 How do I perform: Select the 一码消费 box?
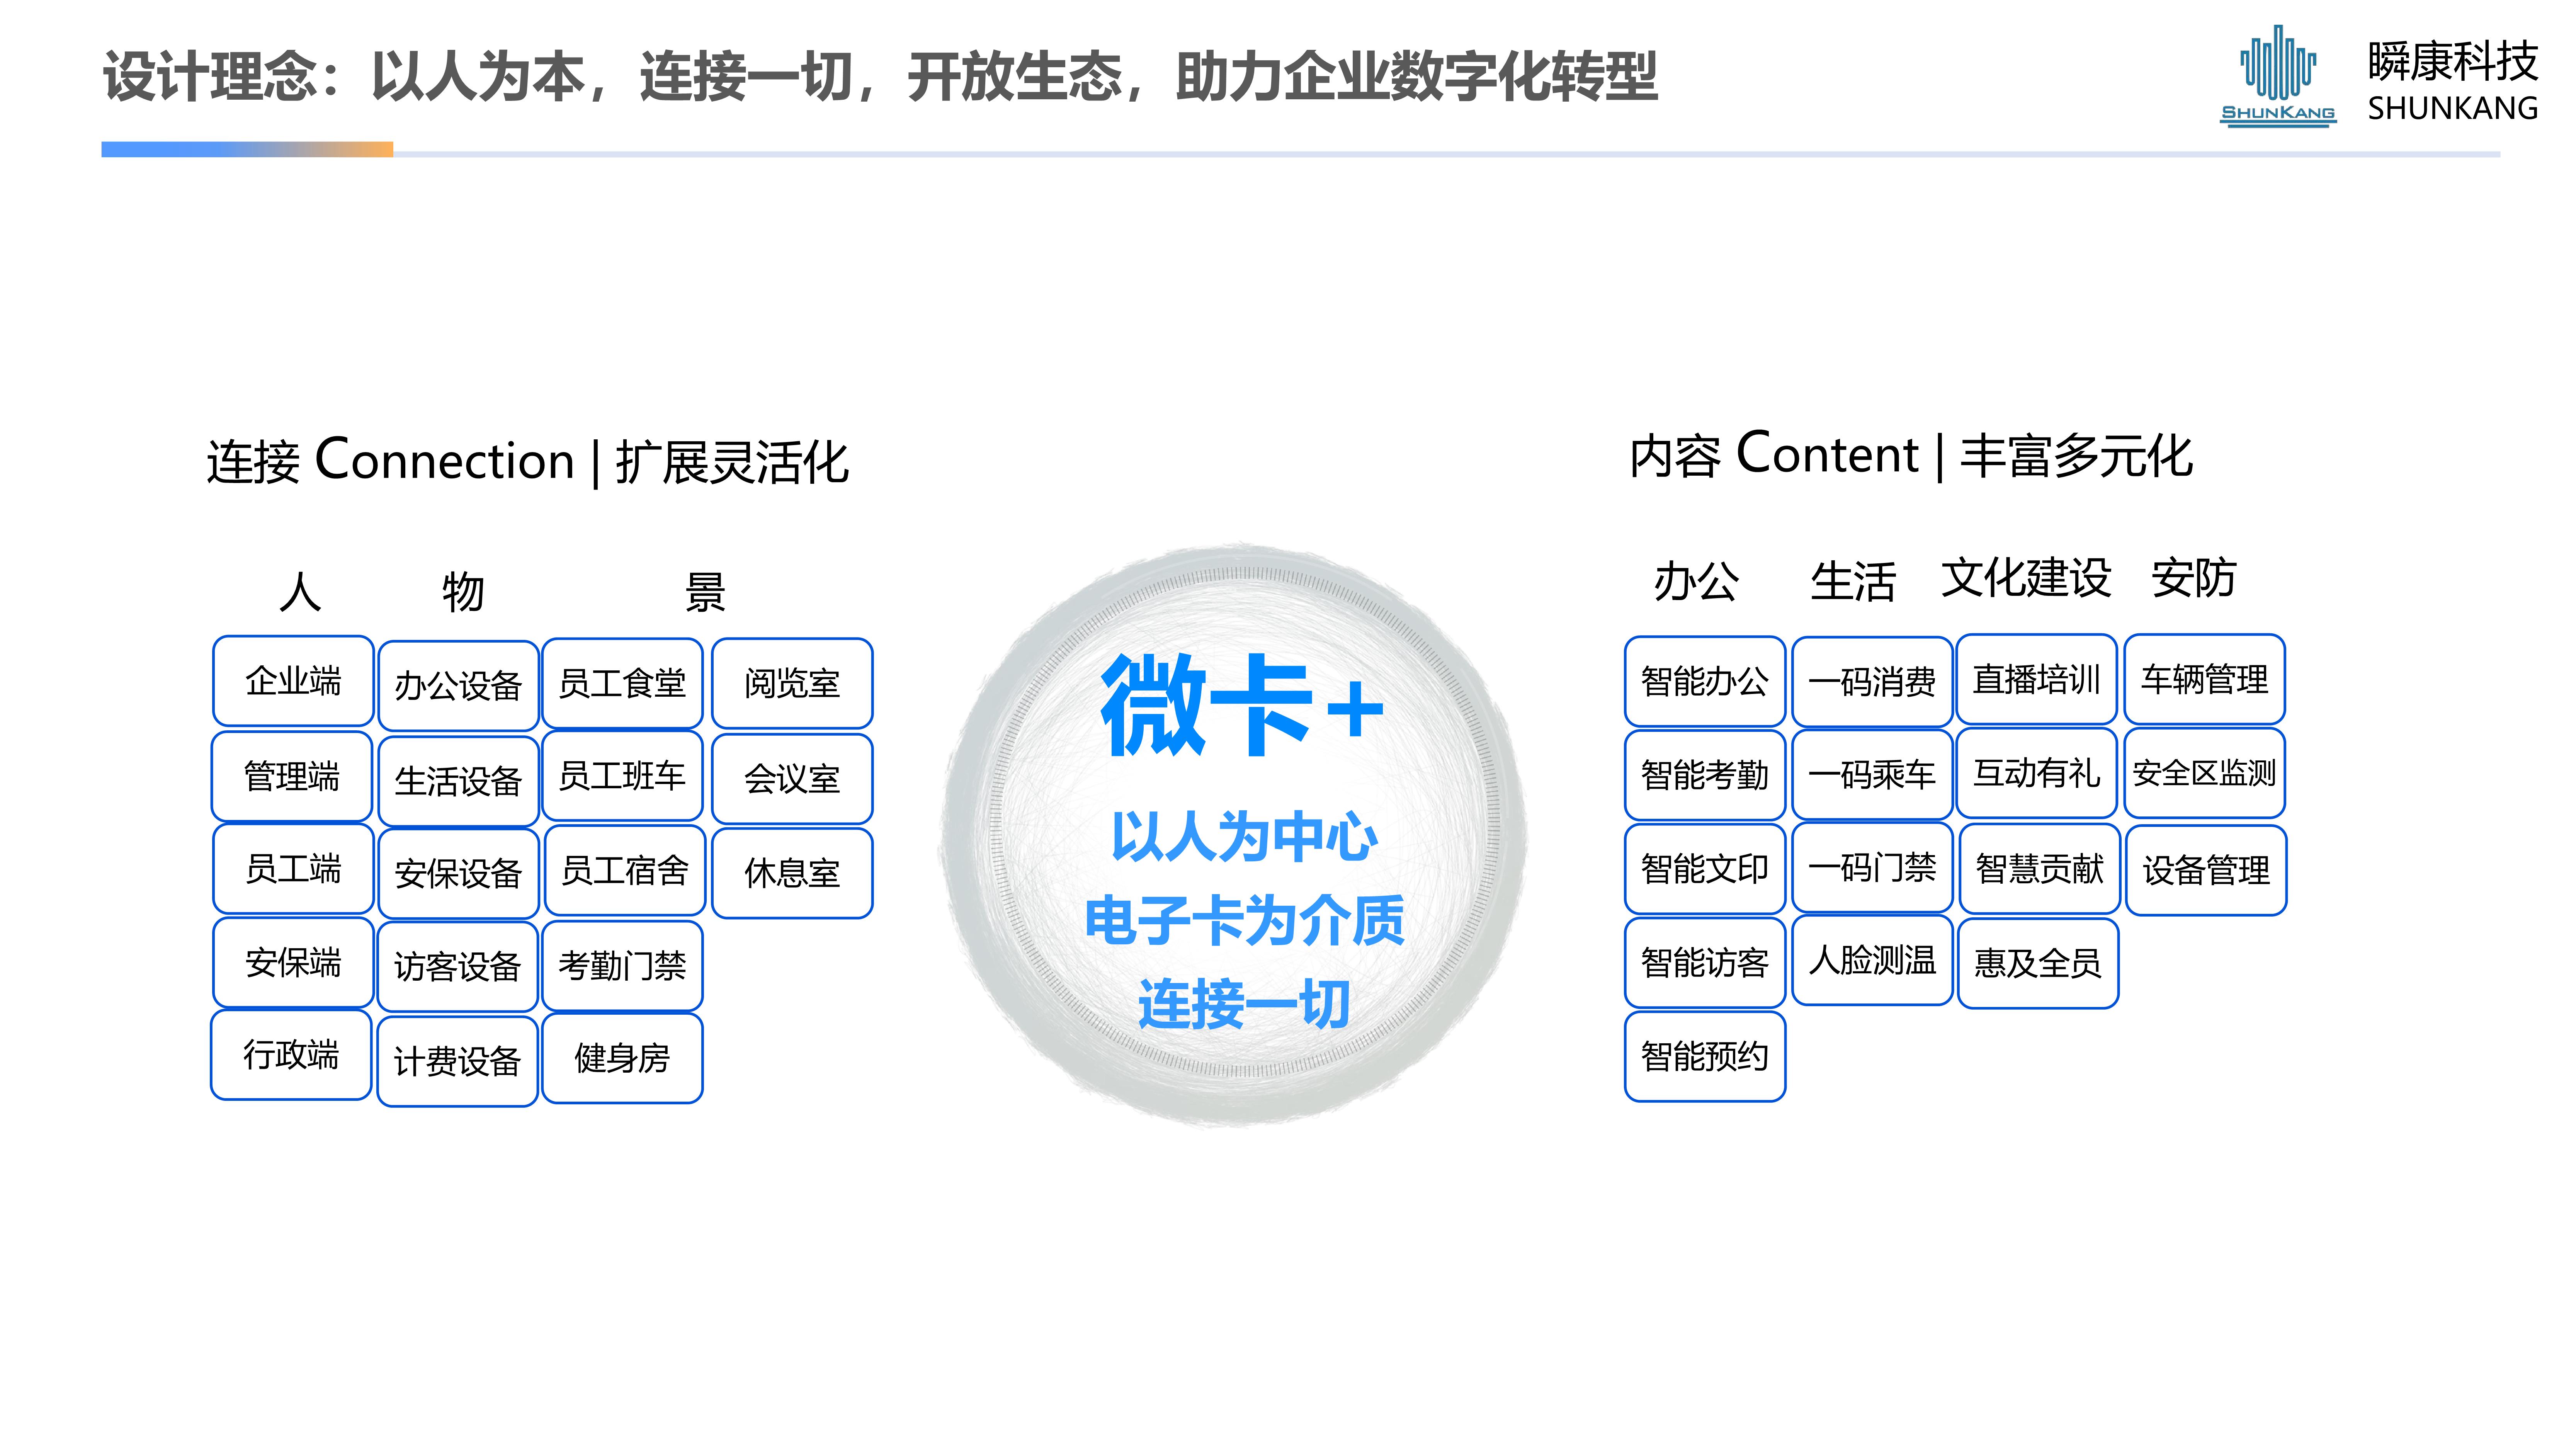click(1872, 682)
